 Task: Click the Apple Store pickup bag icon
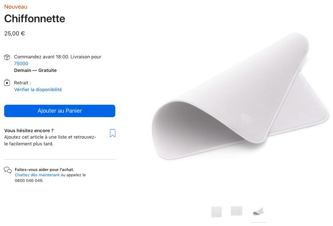[x=7, y=82]
